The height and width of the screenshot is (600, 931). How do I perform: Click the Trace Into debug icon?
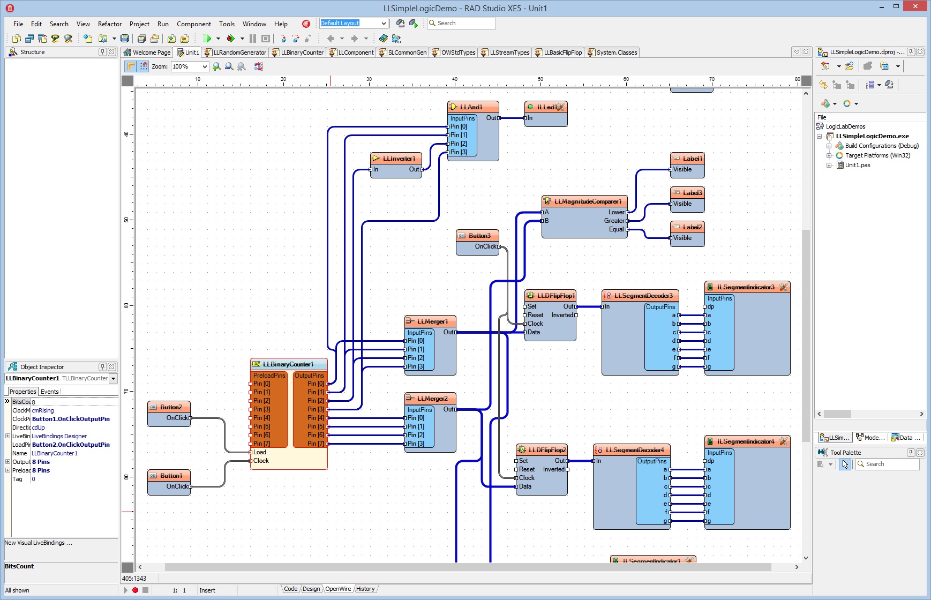tap(283, 39)
